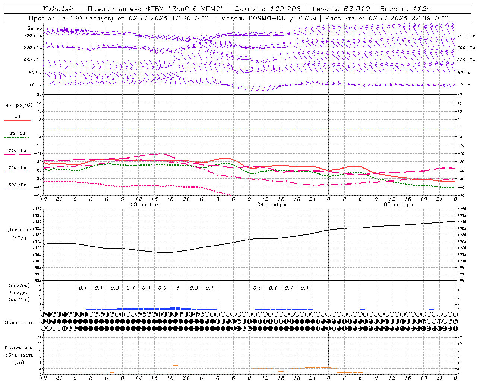Click the Давление pressure panel label
Screen dimensions: 477x381
(19, 230)
